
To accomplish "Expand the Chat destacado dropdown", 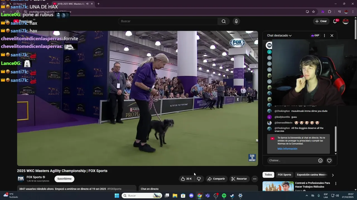I will (x=279, y=36).
